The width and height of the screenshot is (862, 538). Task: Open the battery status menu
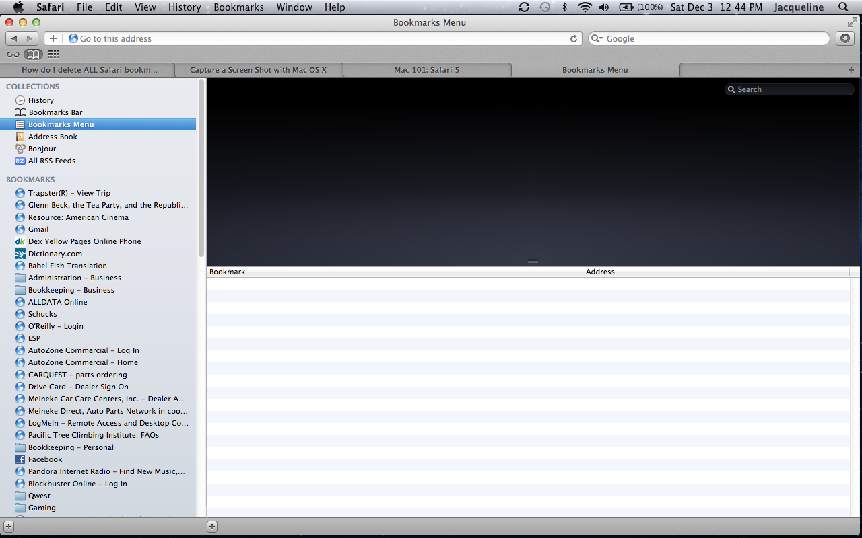(x=640, y=7)
